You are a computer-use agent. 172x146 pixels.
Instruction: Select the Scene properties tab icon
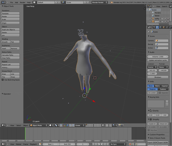click(157, 27)
